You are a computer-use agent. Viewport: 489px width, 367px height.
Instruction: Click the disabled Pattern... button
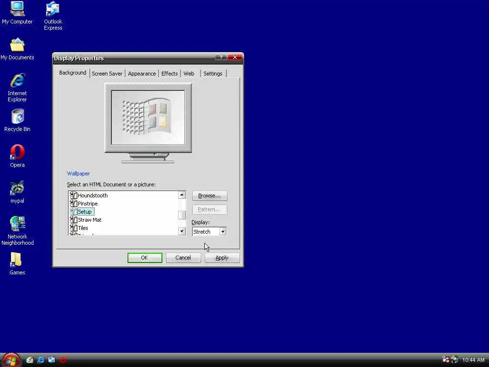210,209
